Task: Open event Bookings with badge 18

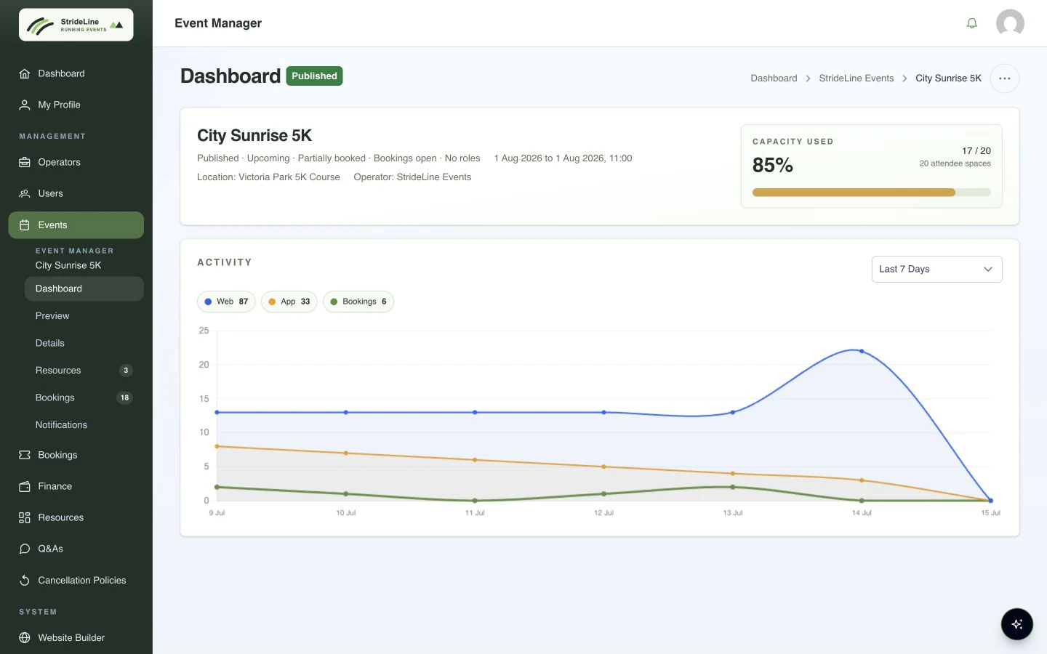Action: point(84,397)
